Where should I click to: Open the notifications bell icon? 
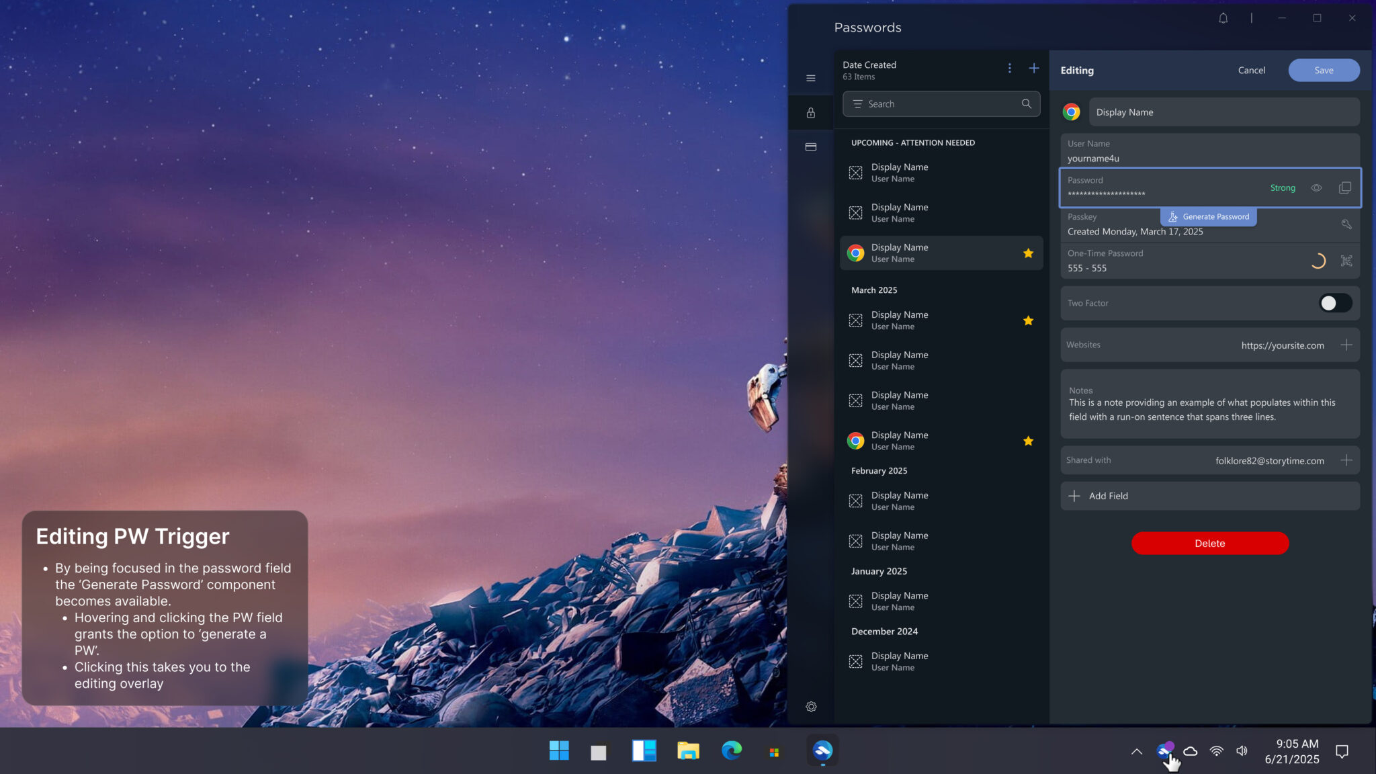[x=1223, y=18]
